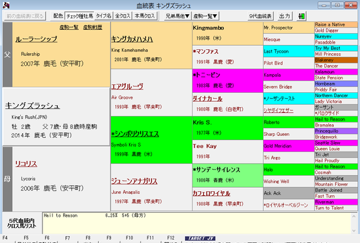
Task: Open the 兄弟馬他 dropdown
Action: (x=178, y=16)
